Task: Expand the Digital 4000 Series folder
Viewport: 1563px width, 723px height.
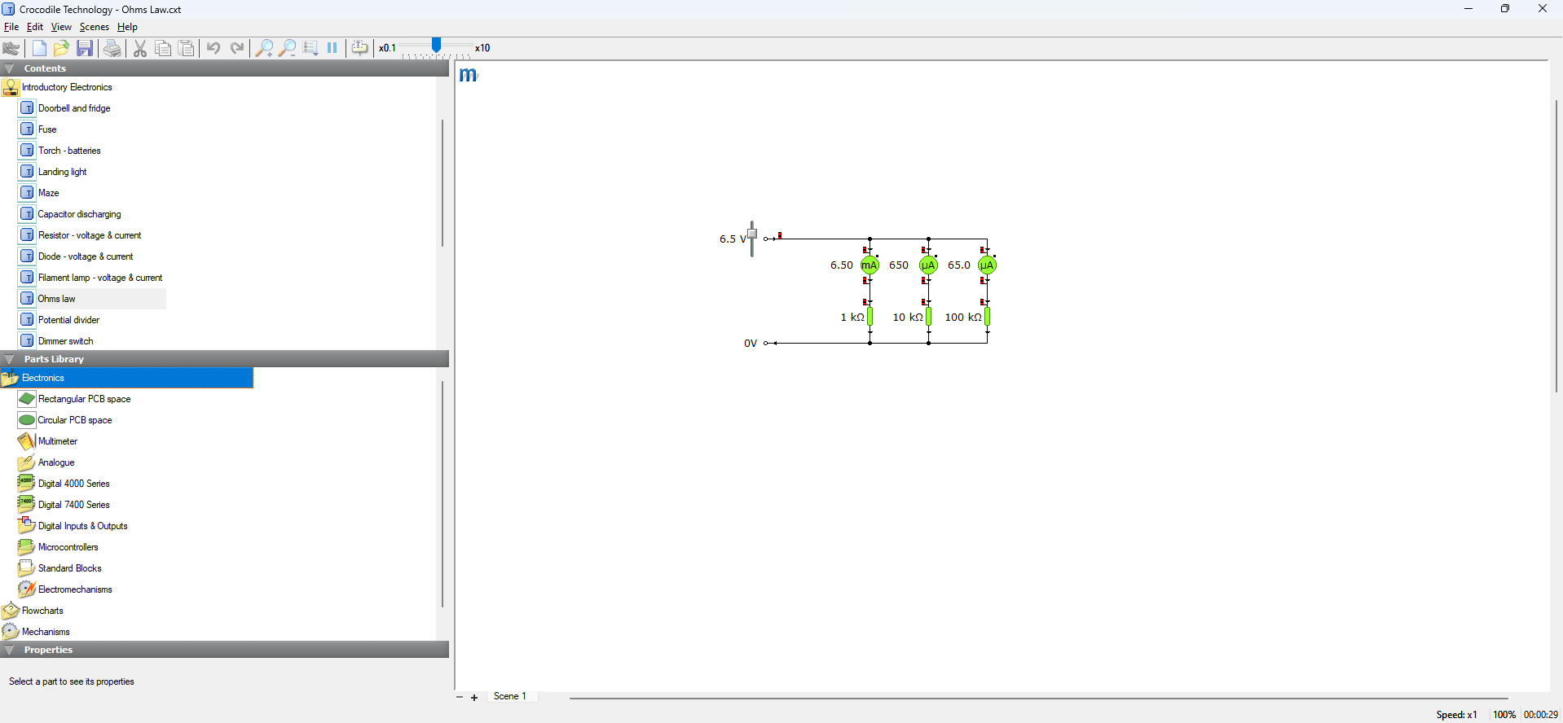Action: (64, 484)
